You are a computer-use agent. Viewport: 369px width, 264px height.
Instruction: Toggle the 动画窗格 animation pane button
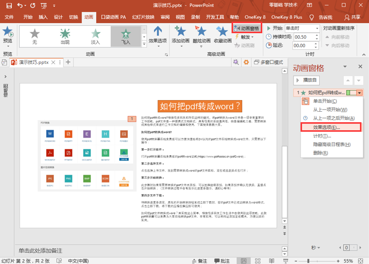pyautogui.click(x=247, y=29)
